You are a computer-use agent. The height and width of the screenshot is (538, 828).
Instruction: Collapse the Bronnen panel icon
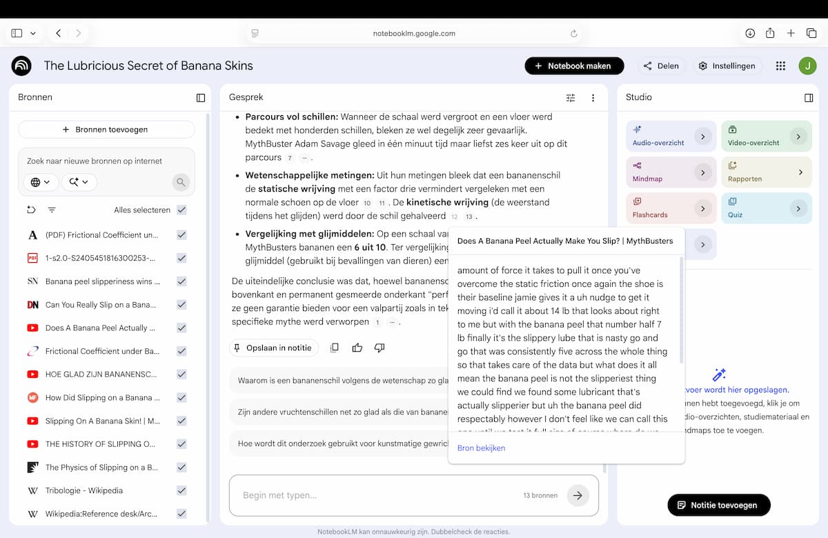[201, 98]
